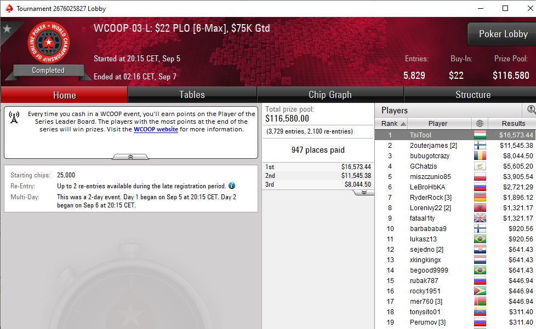This screenshot has width=536, height=329.
Task: Click the broadcast antenna news icon
Action: (x=14, y=117)
